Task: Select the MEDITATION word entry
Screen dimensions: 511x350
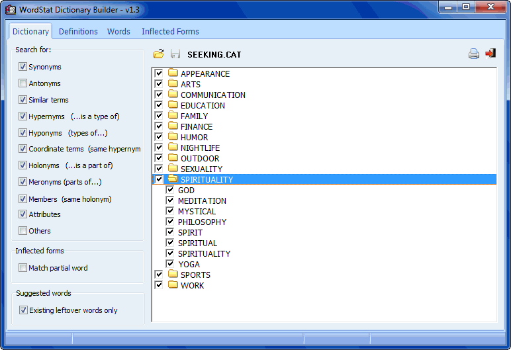Action: (202, 200)
